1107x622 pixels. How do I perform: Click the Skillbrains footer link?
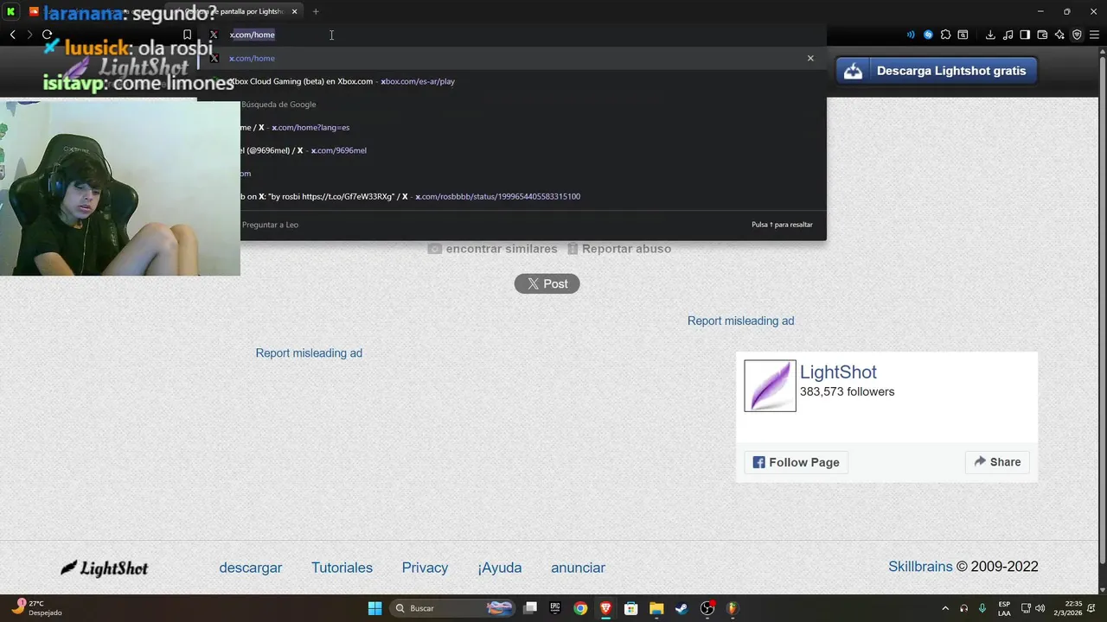tap(920, 567)
